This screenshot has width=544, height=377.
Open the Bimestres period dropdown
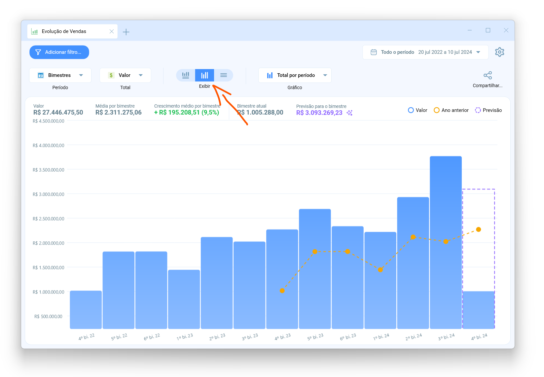pos(60,75)
